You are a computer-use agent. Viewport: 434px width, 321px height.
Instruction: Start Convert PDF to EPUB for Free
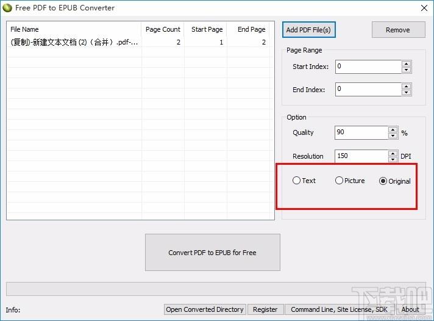point(212,252)
